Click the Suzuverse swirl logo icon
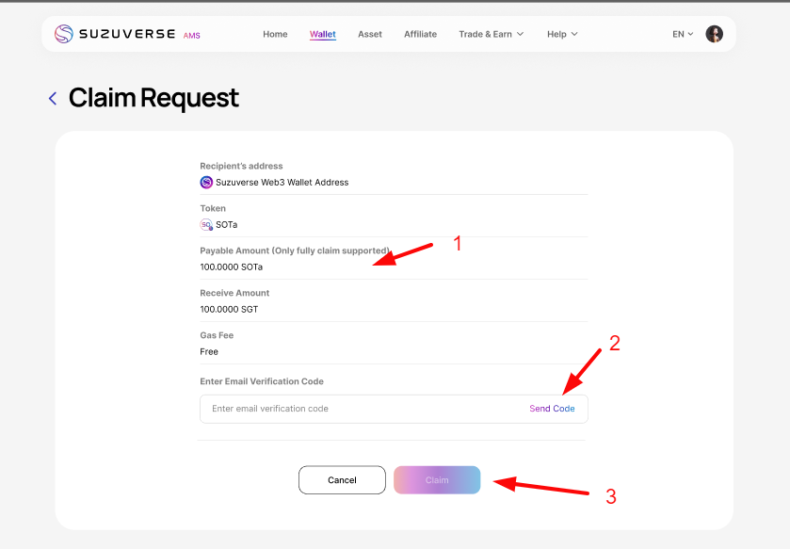The width and height of the screenshot is (790, 549). point(64,34)
